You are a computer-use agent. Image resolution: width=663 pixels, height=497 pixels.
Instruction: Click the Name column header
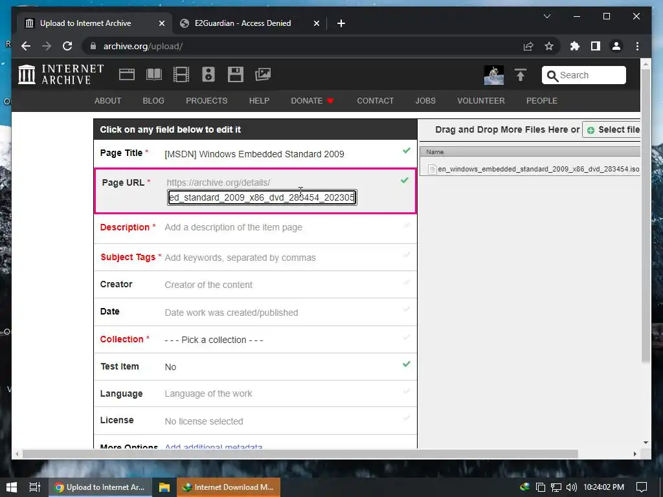(x=530, y=151)
